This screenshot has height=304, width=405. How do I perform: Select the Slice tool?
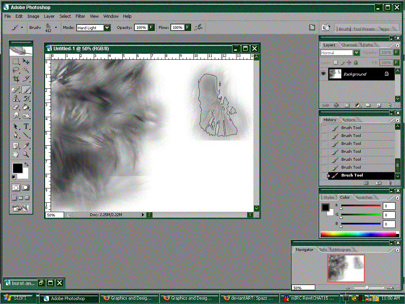click(26, 78)
